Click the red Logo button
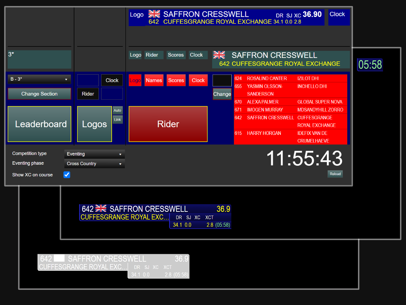Screen dimensions: 406x305 [x=135, y=80]
